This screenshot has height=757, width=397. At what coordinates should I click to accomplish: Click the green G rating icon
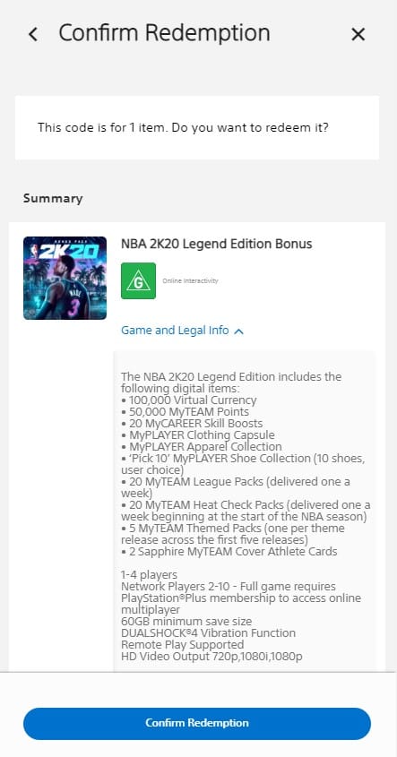point(138,281)
